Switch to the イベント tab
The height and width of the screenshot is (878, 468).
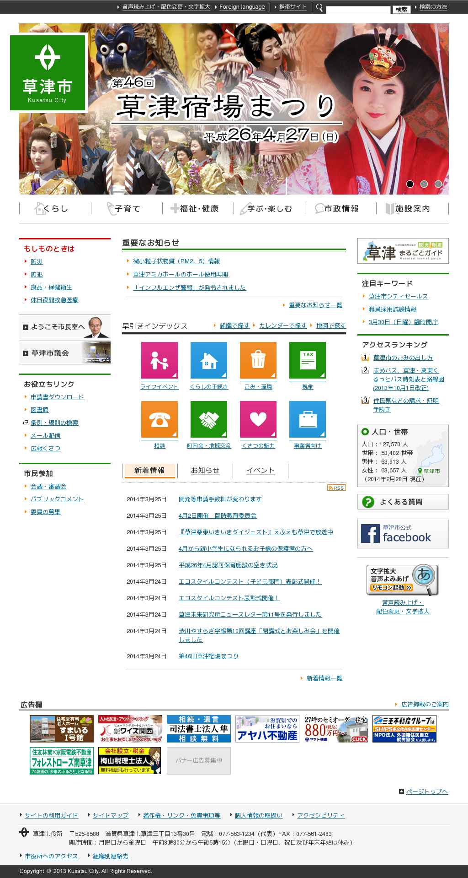(261, 471)
